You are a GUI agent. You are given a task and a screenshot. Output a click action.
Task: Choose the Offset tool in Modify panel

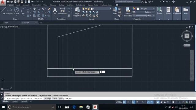tap(49, 16)
